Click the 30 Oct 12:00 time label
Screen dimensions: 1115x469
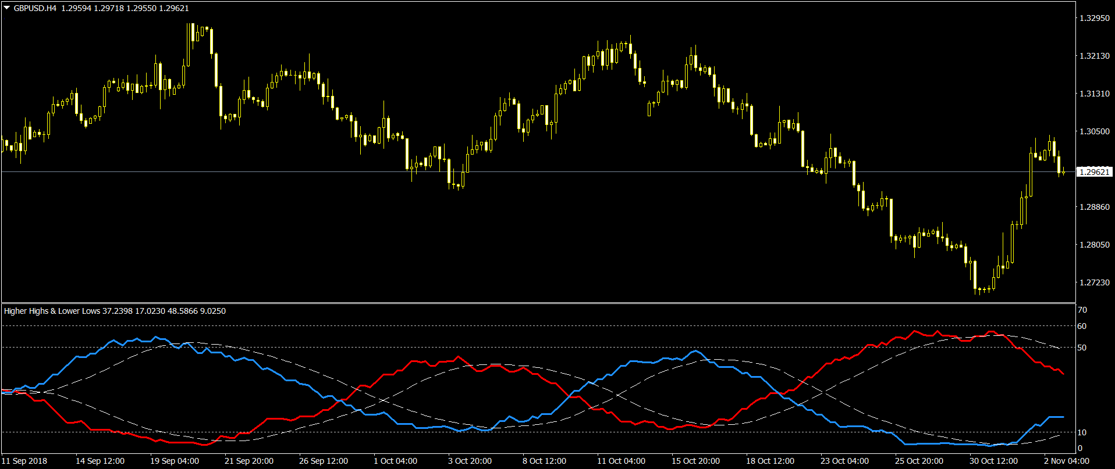[994, 461]
